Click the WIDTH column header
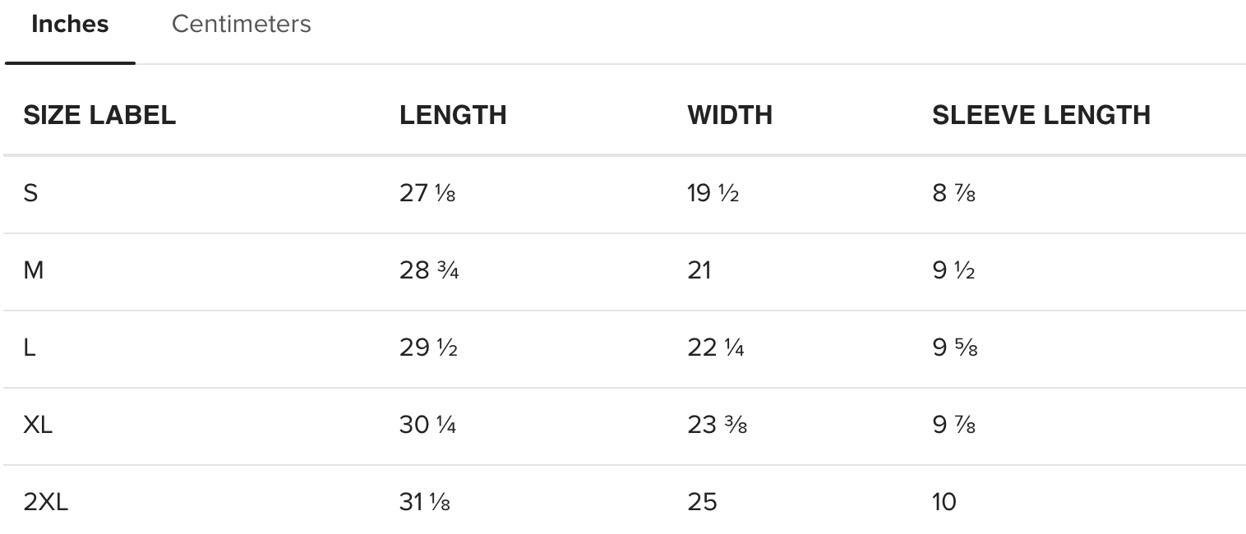Image resolution: width=1246 pixels, height=534 pixels. [730, 116]
